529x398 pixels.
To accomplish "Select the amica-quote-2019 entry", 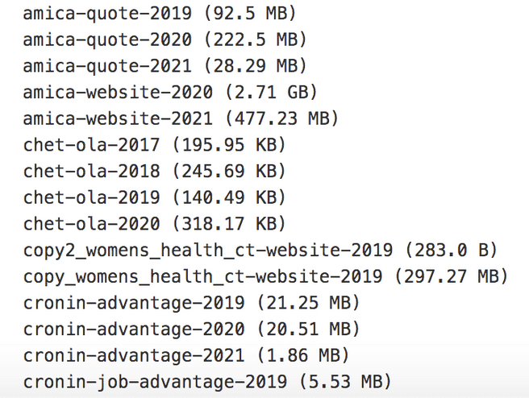I will point(160,14).
